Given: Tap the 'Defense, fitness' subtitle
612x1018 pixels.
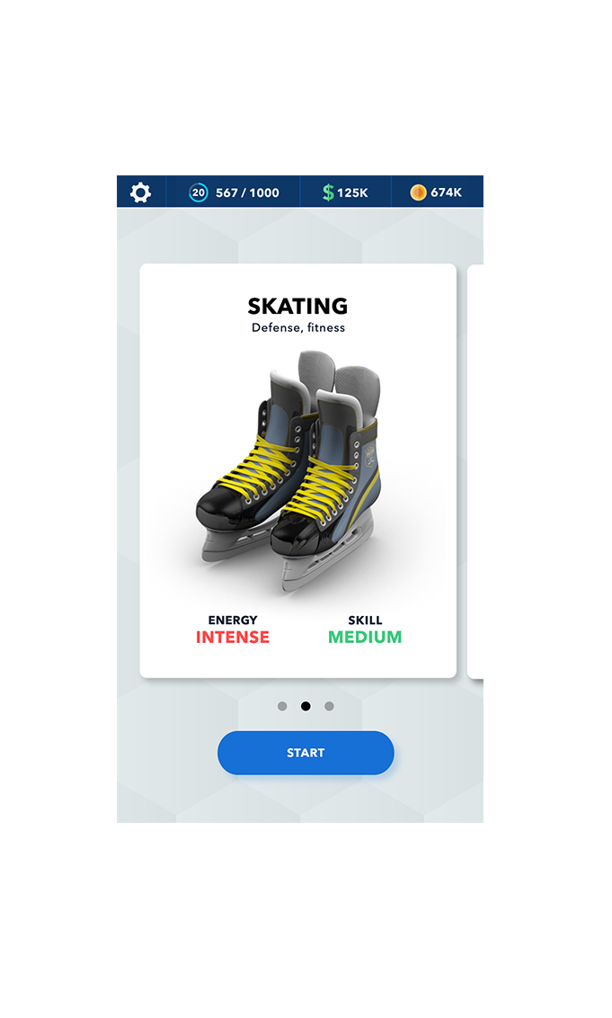Looking at the screenshot, I should (x=298, y=328).
